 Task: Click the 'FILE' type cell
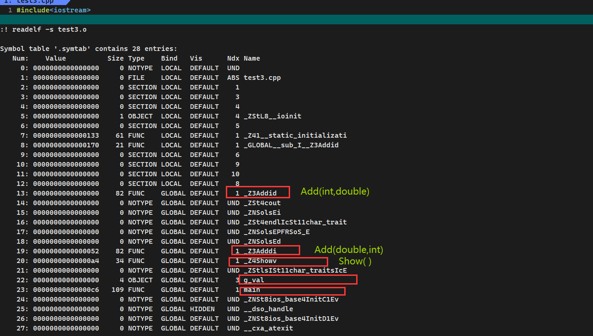(136, 78)
